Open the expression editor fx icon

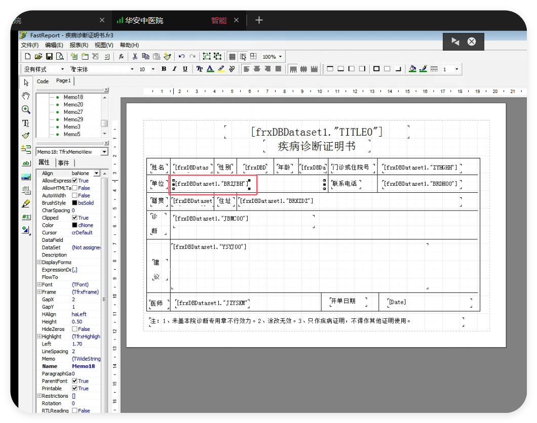coord(121,57)
